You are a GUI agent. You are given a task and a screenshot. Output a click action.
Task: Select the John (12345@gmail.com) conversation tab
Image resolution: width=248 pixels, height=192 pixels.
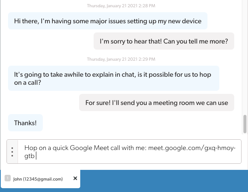[37, 179]
